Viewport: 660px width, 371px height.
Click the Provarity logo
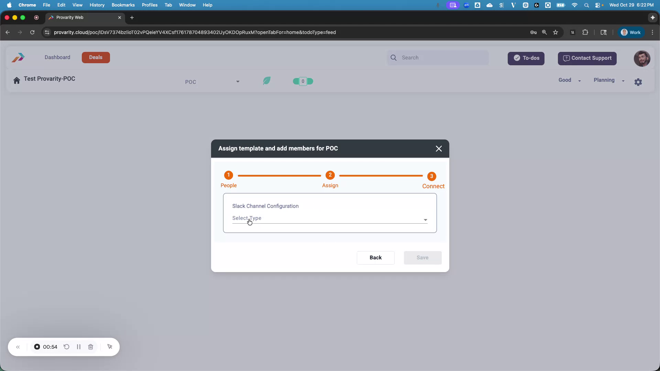pos(18,57)
